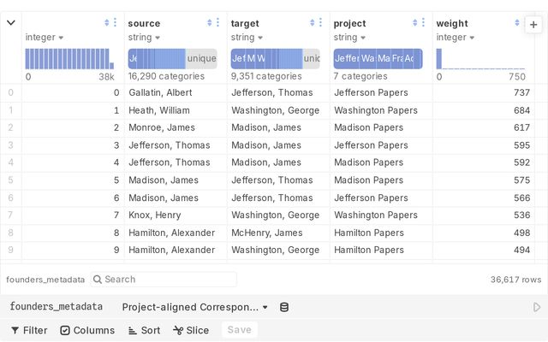The image size is (548, 342).
Task: Run the cell with the play icon
Action: pyautogui.click(x=537, y=307)
